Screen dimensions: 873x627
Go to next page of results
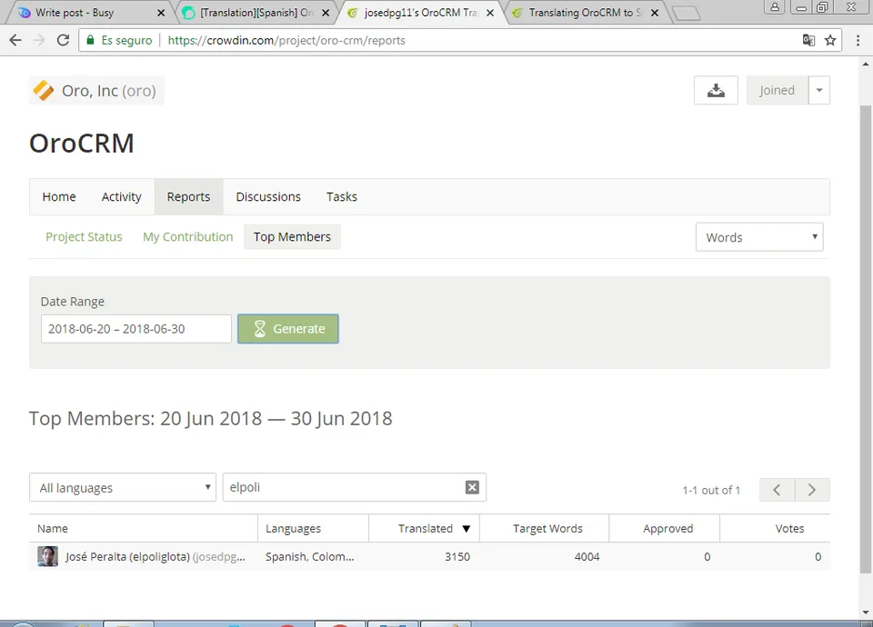(812, 490)
